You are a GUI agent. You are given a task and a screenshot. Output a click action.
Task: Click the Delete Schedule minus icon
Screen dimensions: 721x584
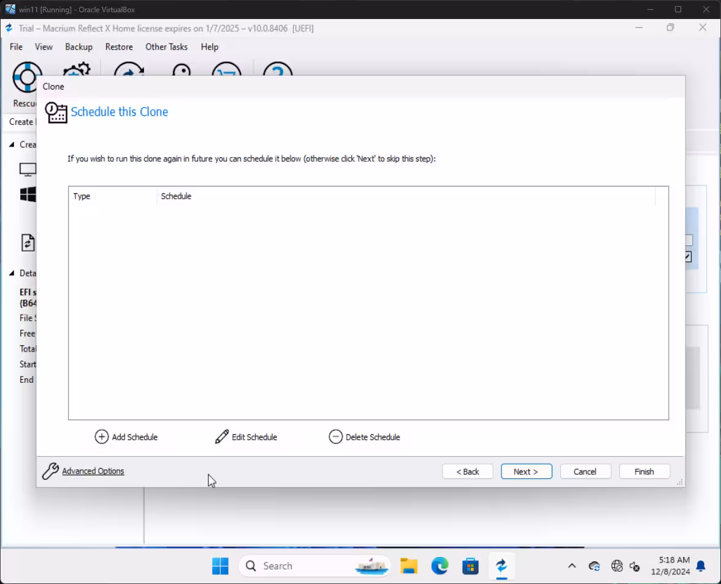pyautogui.click(x=336, y=437)
